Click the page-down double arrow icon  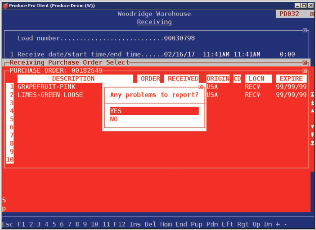pyautogui.click(x=312, y=134)
